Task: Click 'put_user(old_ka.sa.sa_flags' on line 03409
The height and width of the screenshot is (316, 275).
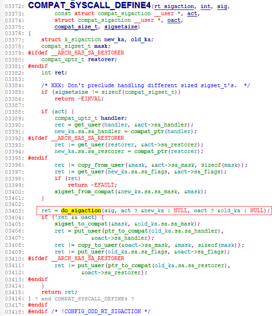Action: (122, 252)
